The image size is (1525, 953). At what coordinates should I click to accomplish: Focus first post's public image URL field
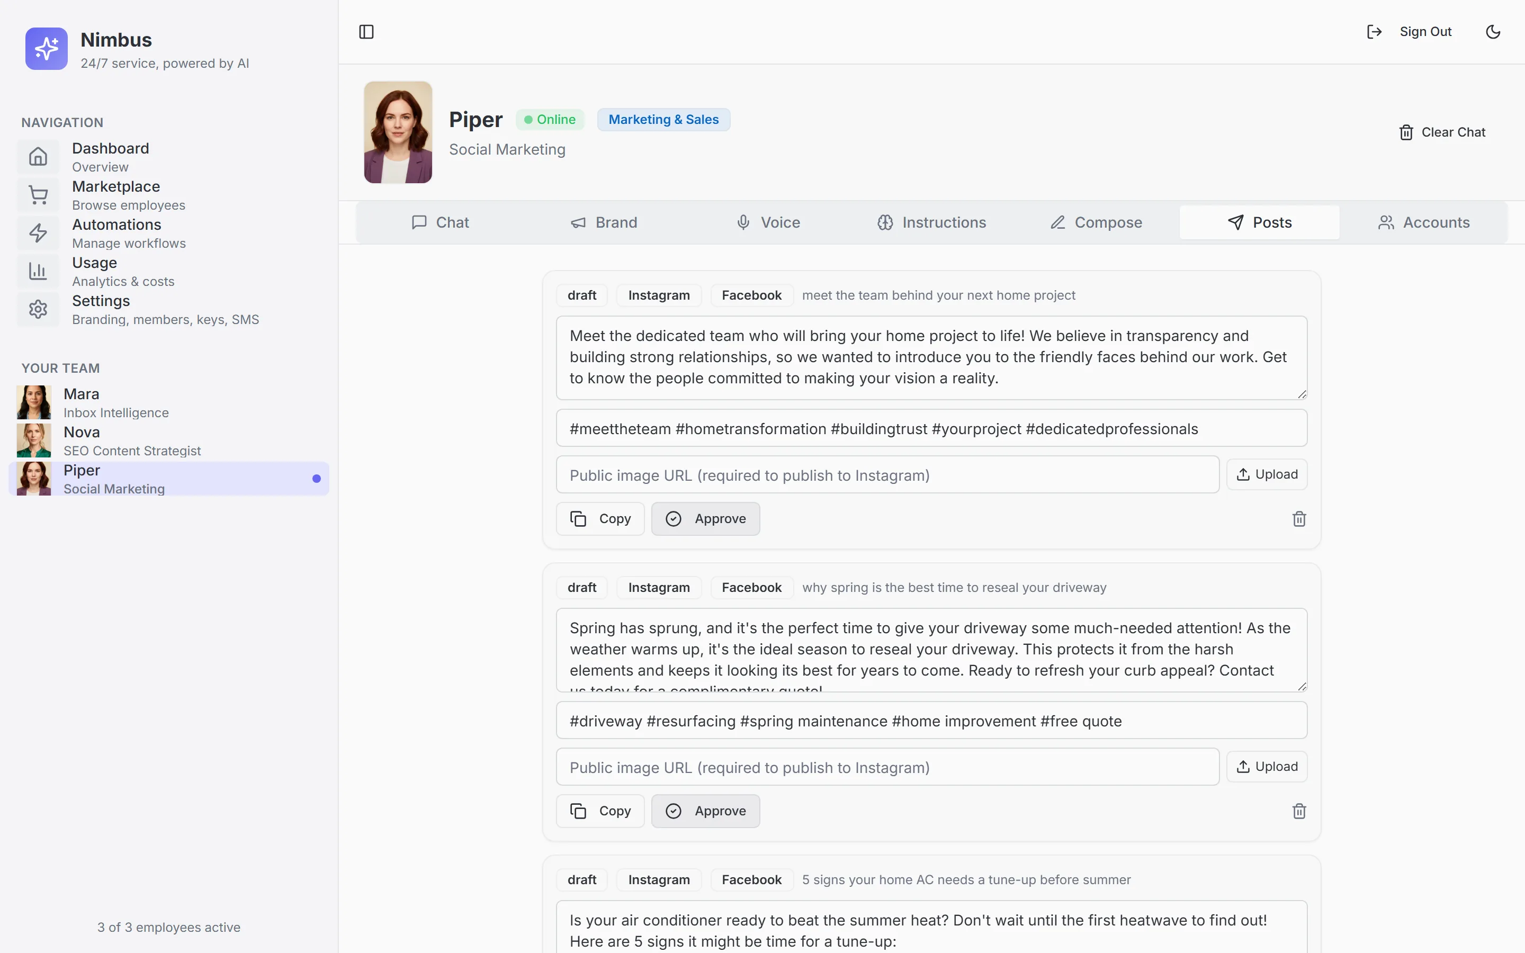click(x=887, y=475)
